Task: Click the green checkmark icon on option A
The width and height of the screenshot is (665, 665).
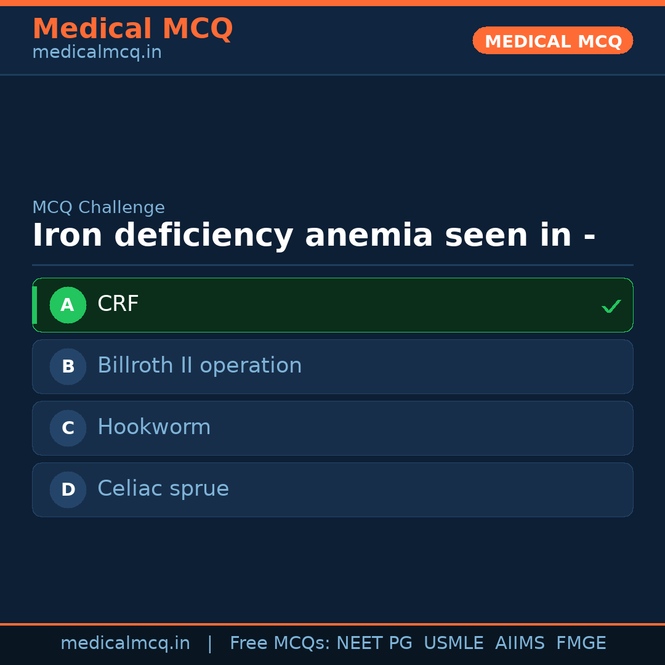Action: pyautogui.click(x=611, y=306)
